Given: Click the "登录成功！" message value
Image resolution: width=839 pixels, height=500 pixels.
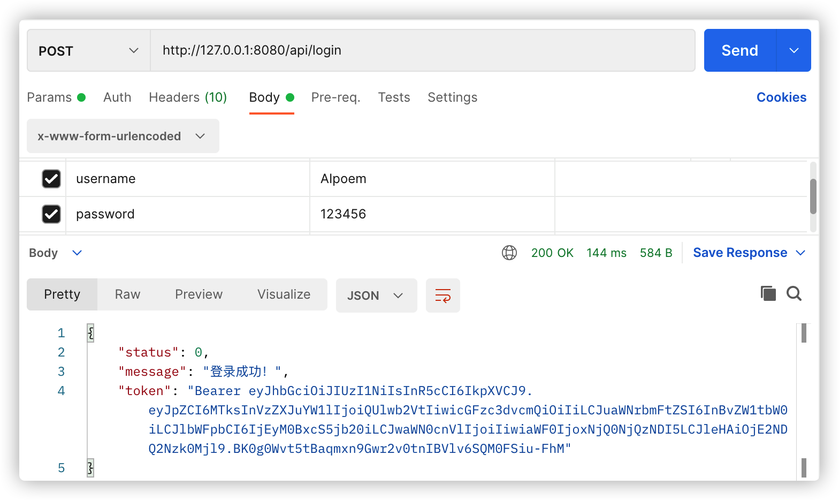Looking at the screenshot, I should [x=242, y=372].
